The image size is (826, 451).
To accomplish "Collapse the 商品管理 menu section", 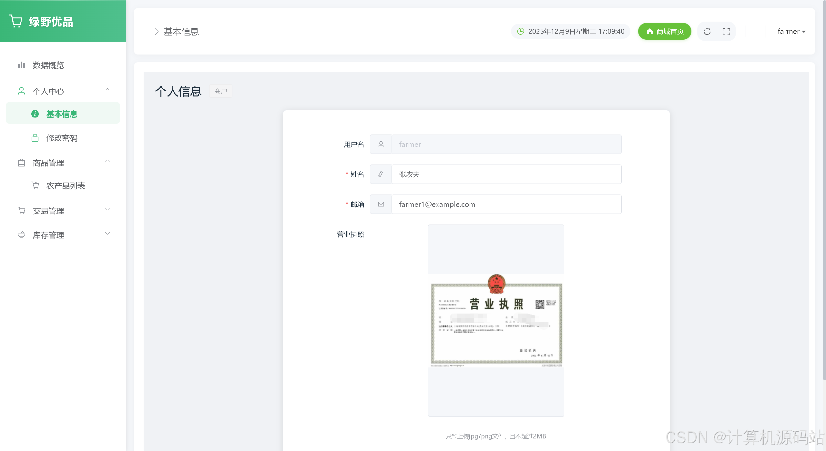I will [x=107, y=161].
